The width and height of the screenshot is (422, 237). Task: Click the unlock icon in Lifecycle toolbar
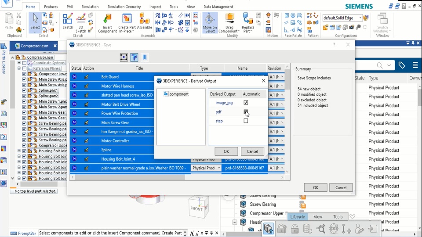point(295,229)
